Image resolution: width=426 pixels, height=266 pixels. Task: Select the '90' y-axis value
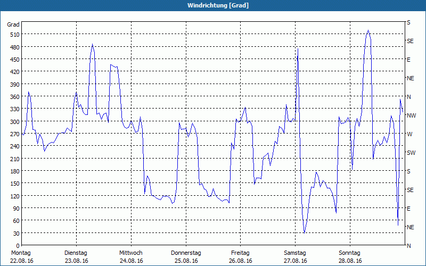click(x=17, y=209)
